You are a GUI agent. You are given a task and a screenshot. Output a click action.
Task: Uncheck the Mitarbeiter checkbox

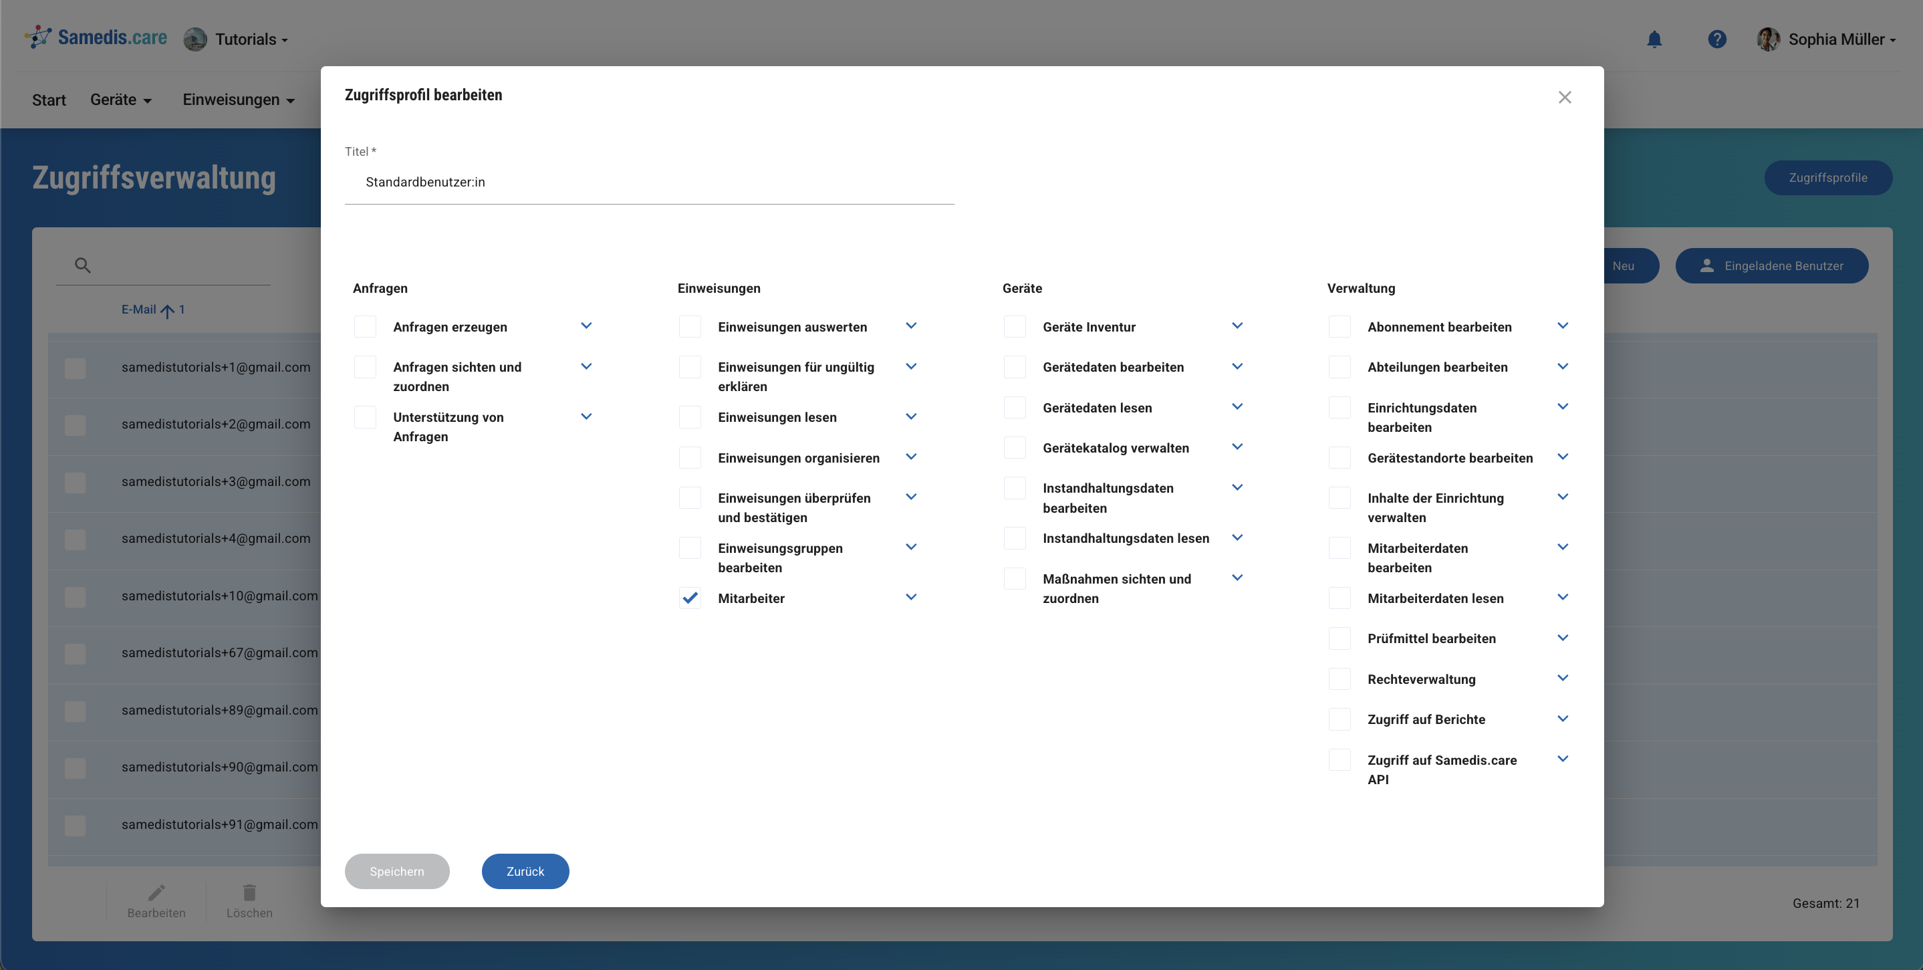(690, 598)
